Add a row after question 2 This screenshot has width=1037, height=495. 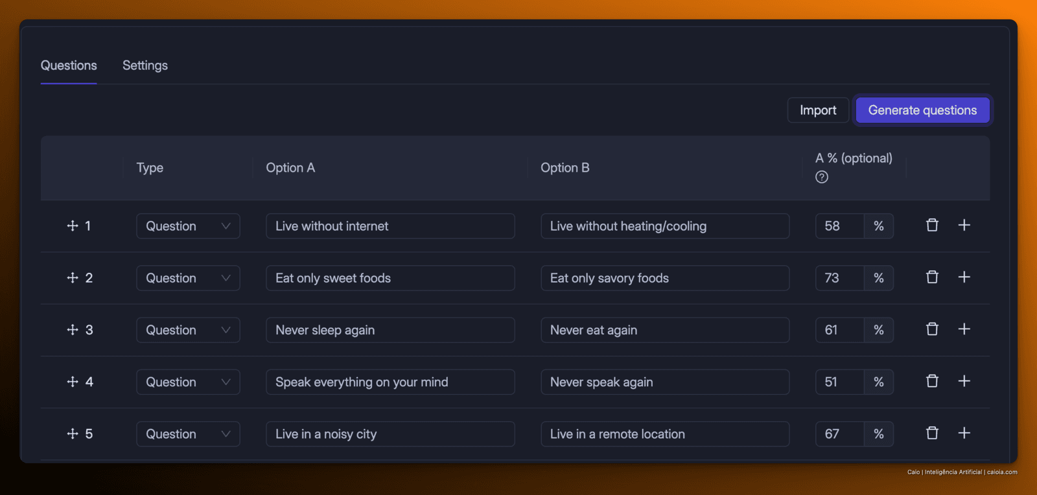964,277
